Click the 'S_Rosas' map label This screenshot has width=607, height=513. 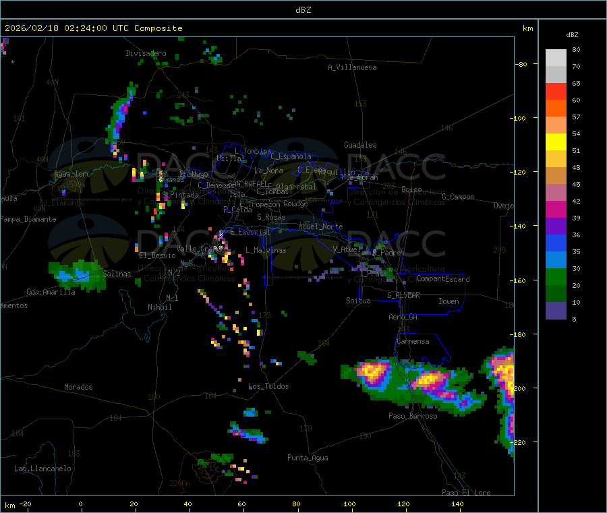click(x=271, y=217)
